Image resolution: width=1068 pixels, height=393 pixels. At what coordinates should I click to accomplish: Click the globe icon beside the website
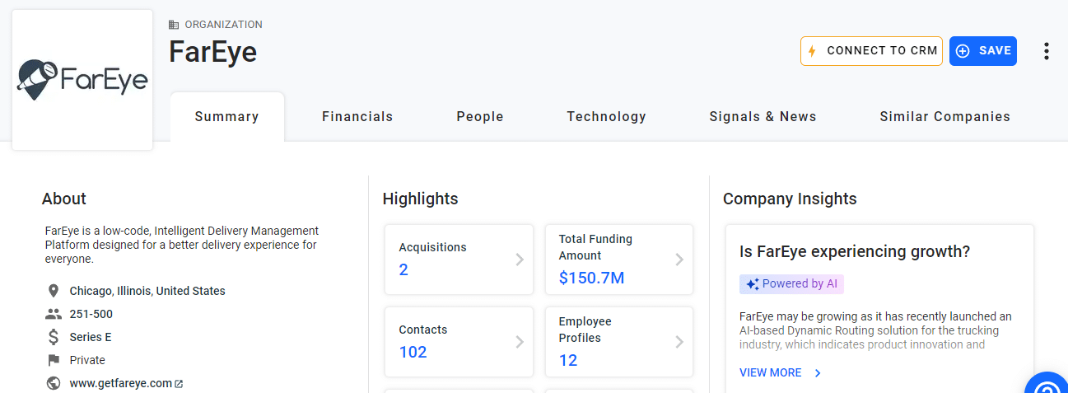54,383
